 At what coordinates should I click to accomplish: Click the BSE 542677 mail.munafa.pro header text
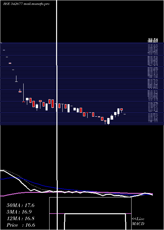tap(26, 4)
